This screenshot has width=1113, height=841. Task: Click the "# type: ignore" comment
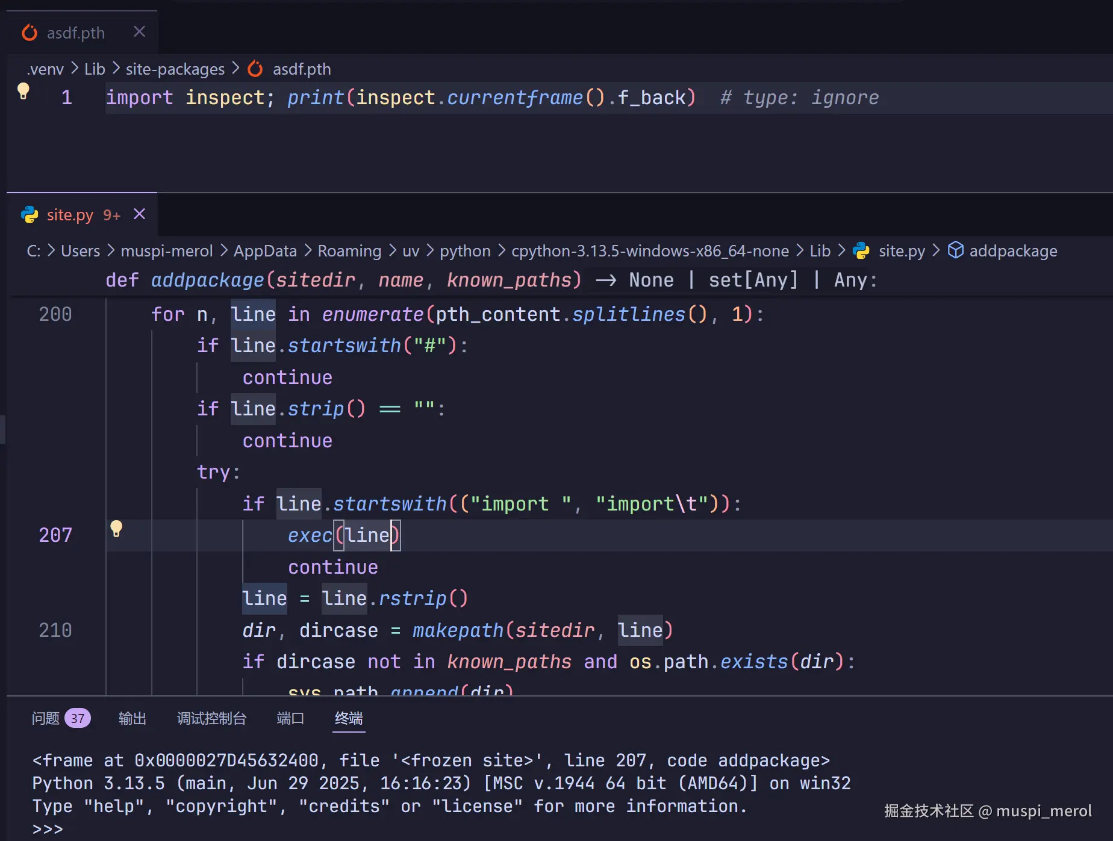[800, 98]
